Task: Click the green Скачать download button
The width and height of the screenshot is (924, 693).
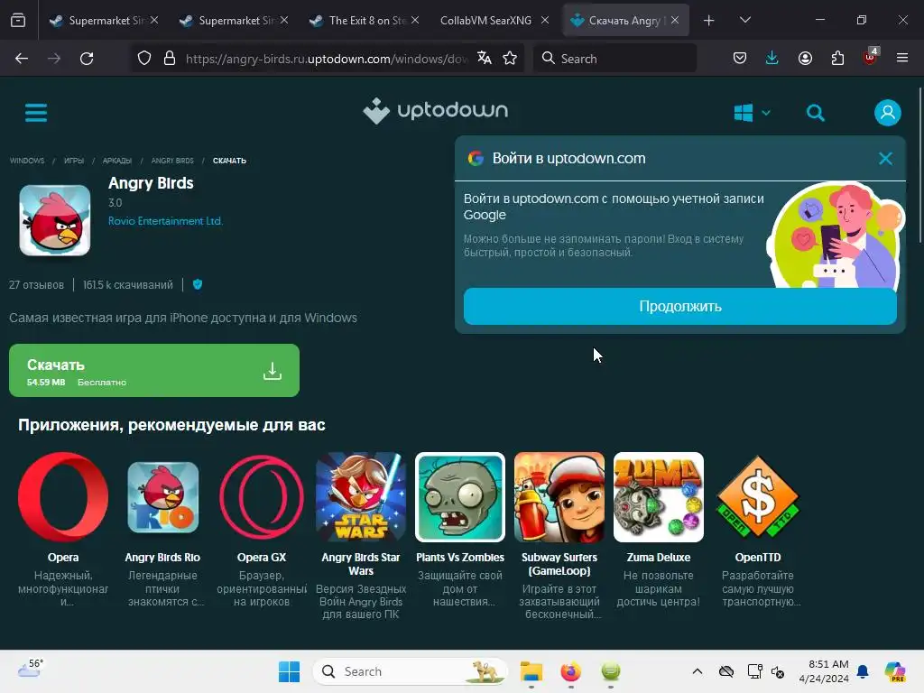Action: tap(154, 370)
